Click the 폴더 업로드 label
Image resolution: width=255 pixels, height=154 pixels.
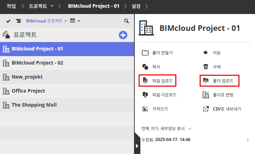(x=223, y=81)
